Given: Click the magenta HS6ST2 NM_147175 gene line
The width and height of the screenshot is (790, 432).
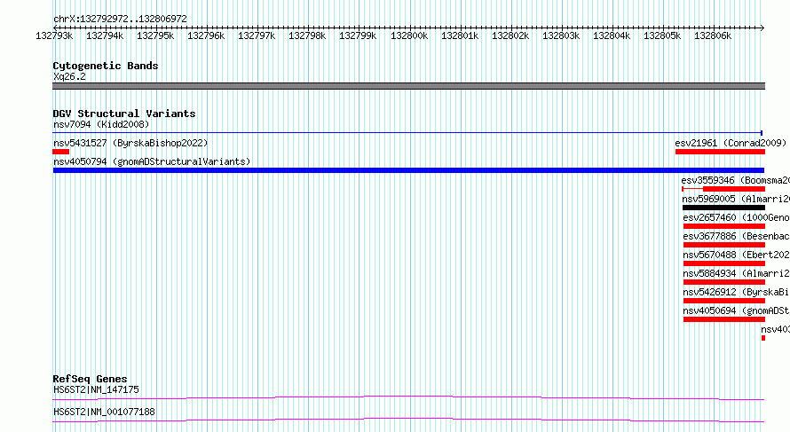Looking at the screenshot, I should pyautogui.click(x=408, y=397).
